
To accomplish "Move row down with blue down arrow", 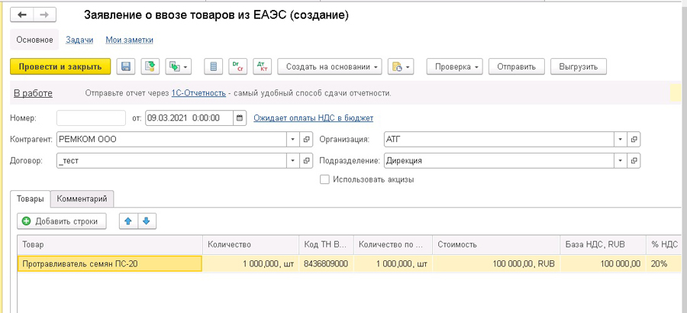I will coord(147,221).
